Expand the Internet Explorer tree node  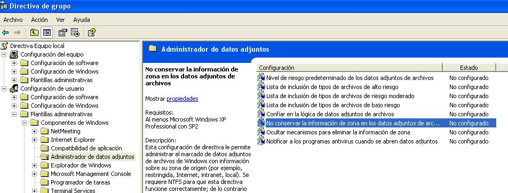(35, 140)
